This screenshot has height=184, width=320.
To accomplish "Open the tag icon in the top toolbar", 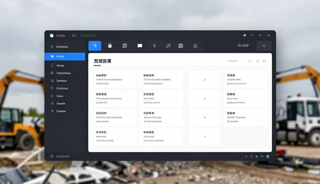I will pyautogui.click(x=110, y=45).
